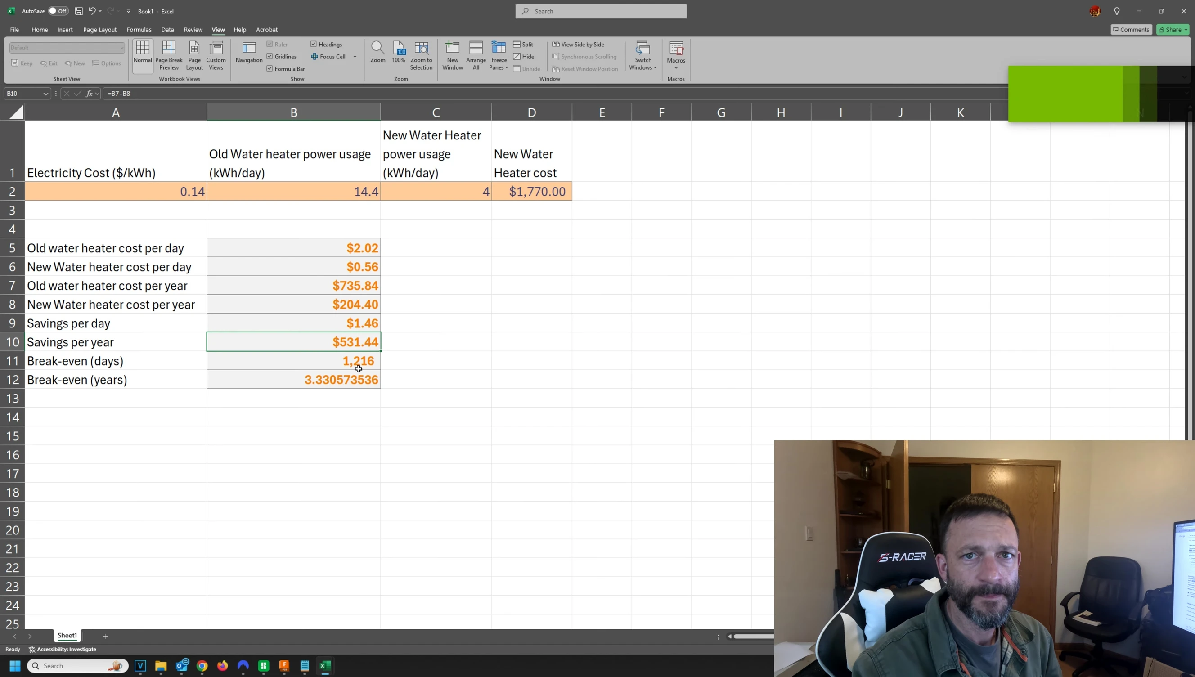This screenshot has width=1195, height=677.
Task: Select the 'Savings per day' label cell
Action: coord(116,323)
